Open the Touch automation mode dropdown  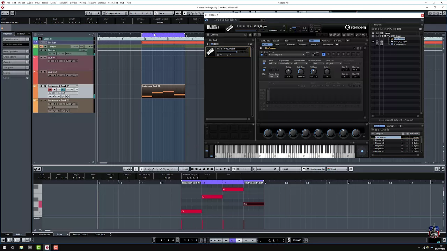163,13
